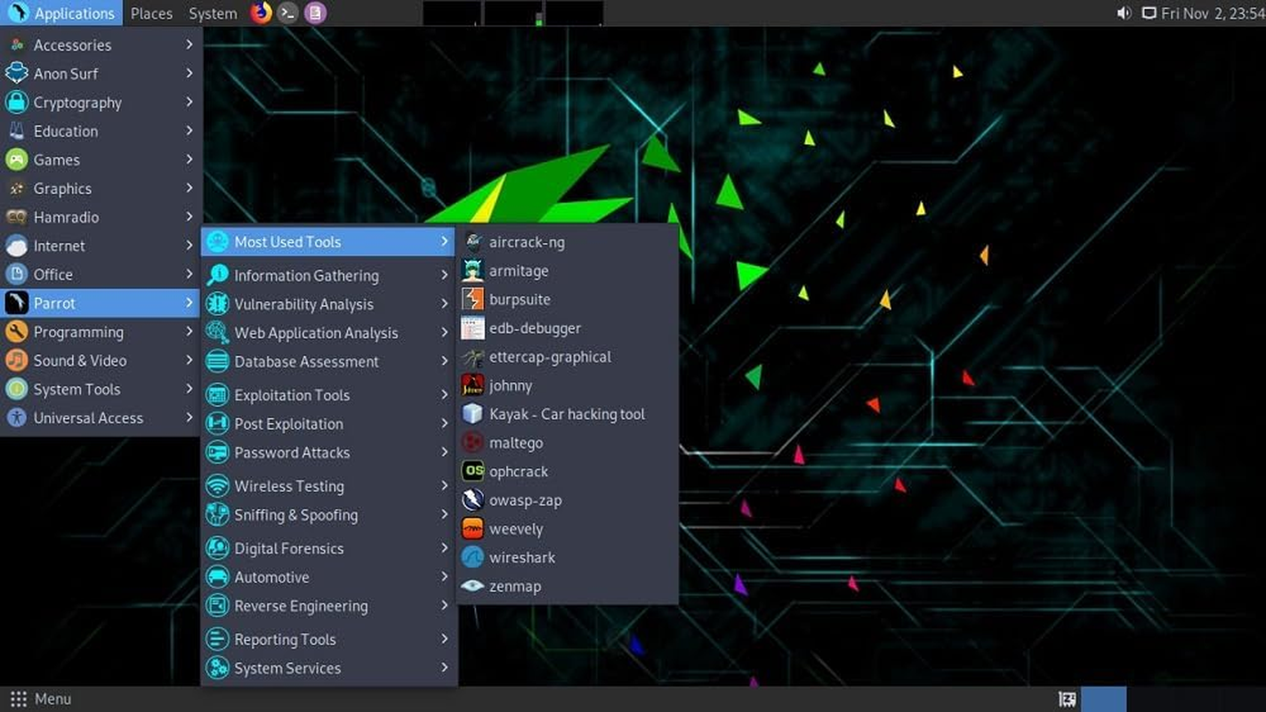Switch workspace using the bottom-right workspace pager
Viewport: 1266px width, 712px height.
click(x=1103, y=699)
